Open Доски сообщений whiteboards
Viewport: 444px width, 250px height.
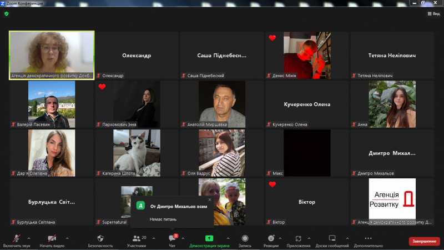coord(332,239)
